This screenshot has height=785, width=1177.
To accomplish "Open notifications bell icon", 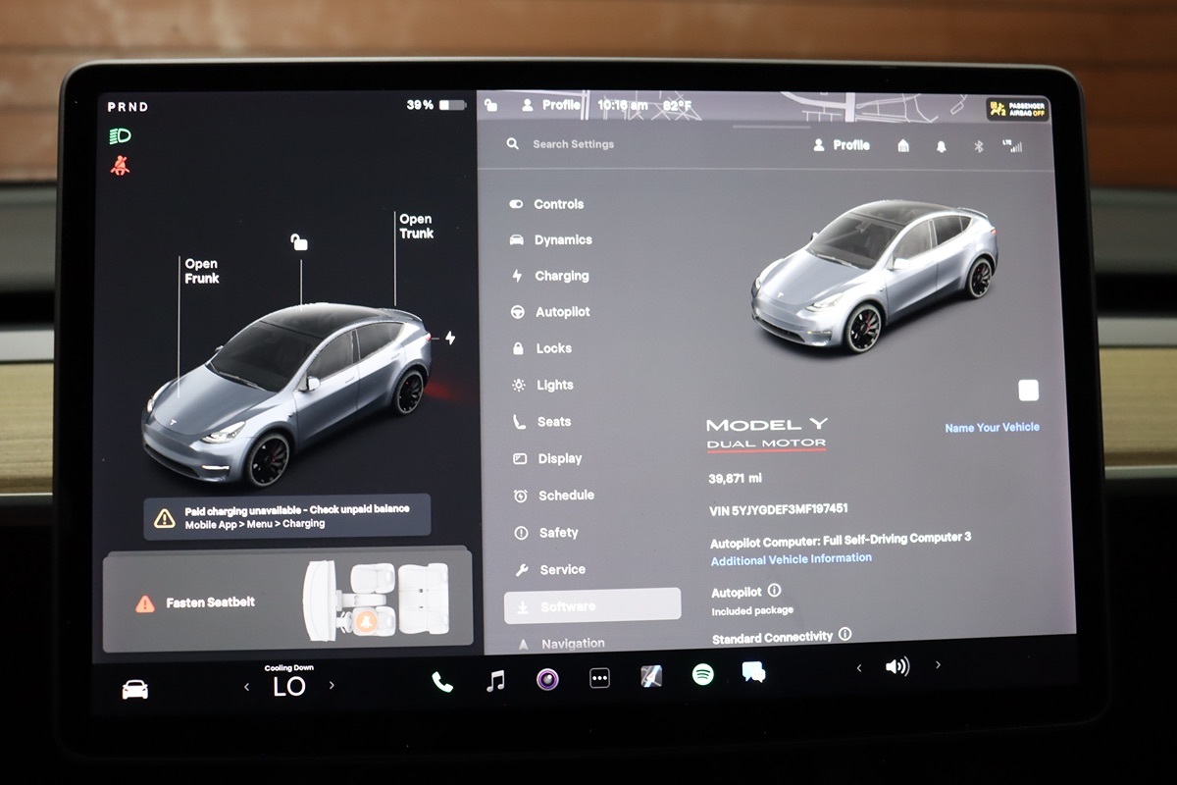I will (x=942, y=146).
